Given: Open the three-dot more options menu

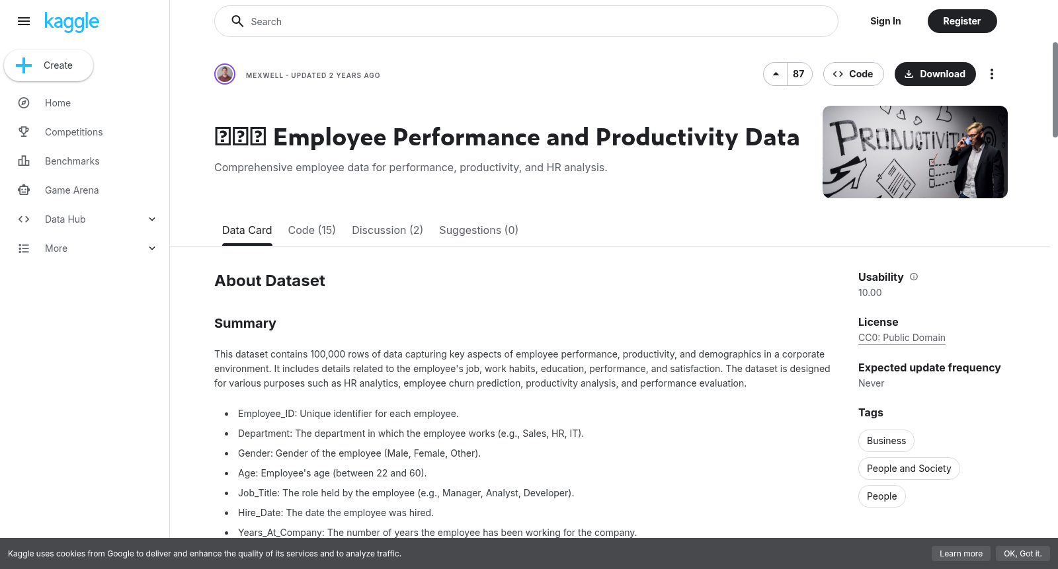Looking at the screenshot, I should click(x=991, y=74).
